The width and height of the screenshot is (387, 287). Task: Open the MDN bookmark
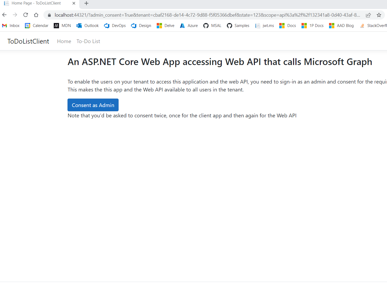tap(62, 26)
